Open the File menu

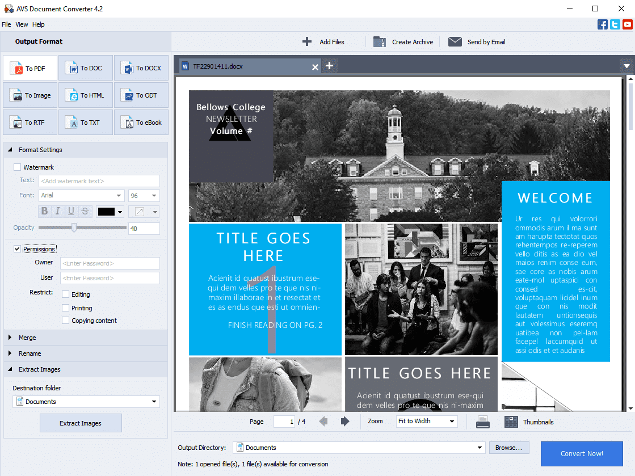tap(6, 24)
